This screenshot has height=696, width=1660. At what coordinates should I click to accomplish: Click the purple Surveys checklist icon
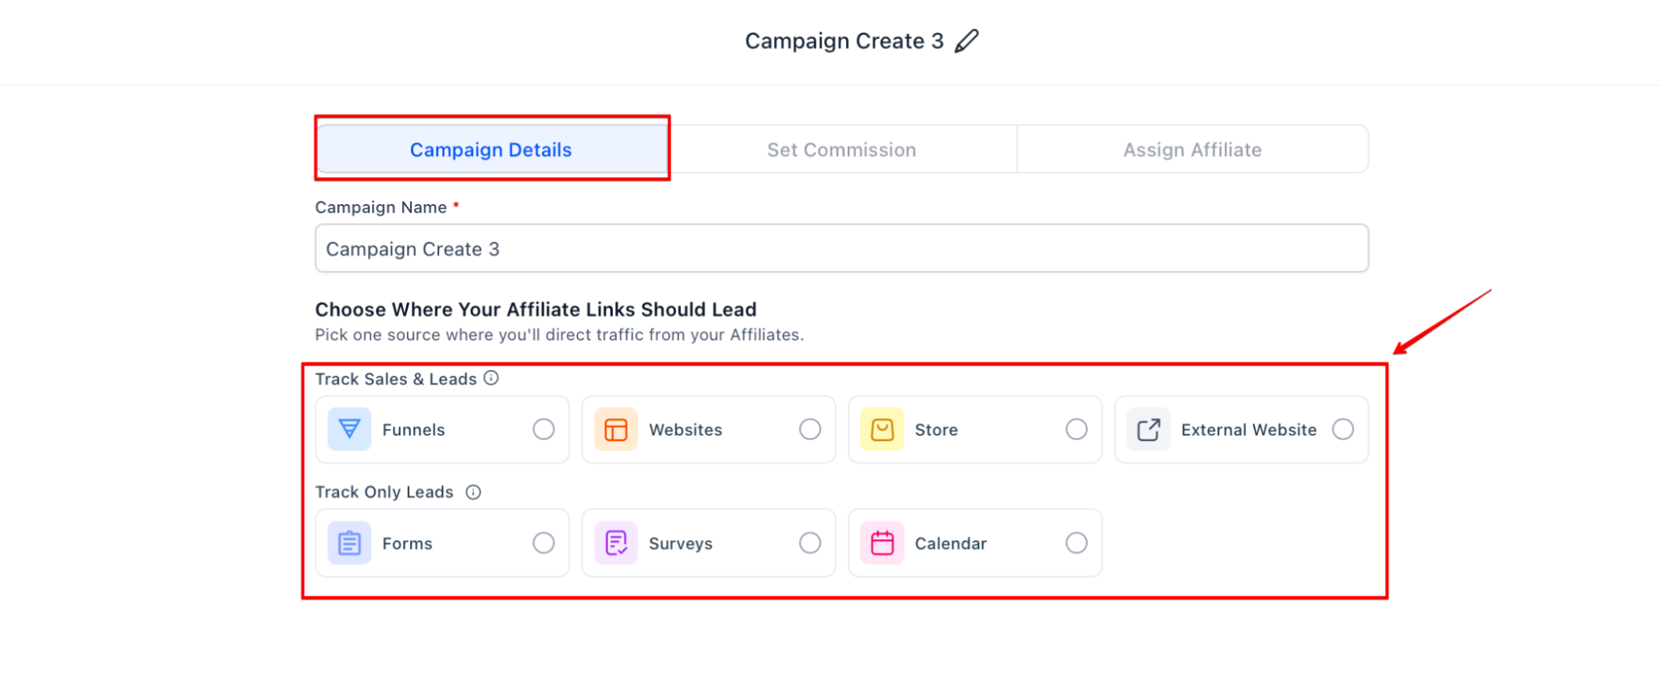point(615,543)
